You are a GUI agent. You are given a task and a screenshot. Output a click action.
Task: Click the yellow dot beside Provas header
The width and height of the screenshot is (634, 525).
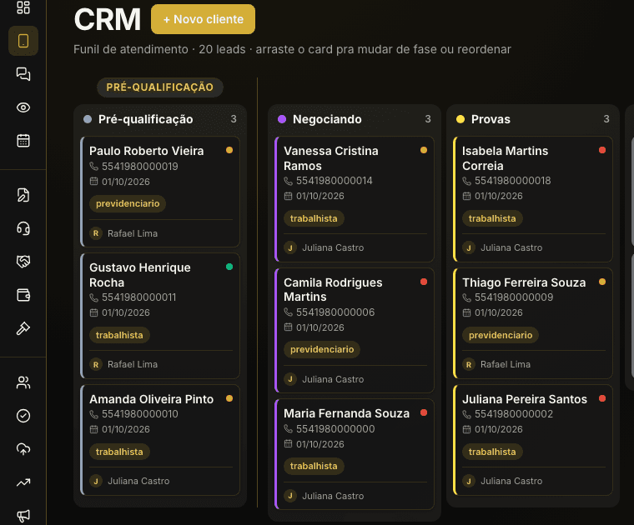click(460, 119)
